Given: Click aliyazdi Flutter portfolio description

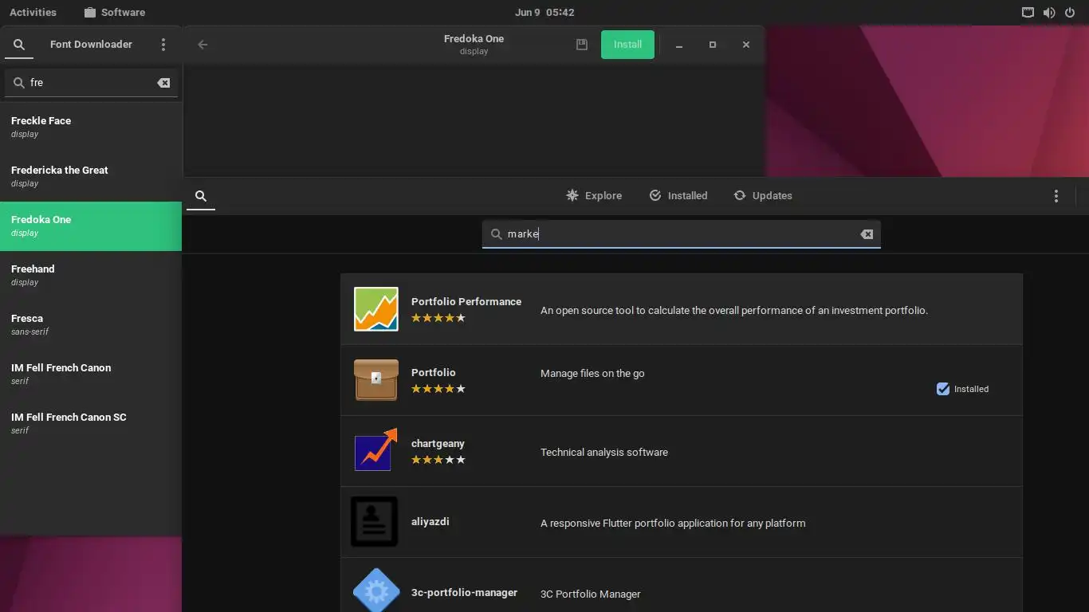Looking at the screenshot, I should [673, 524].
